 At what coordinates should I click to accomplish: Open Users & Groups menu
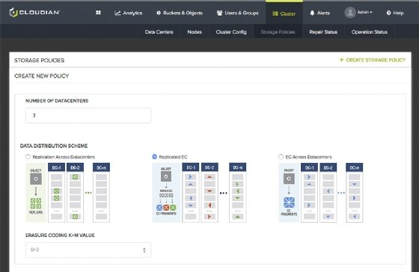pyautogui.click(x=238, y=13)
